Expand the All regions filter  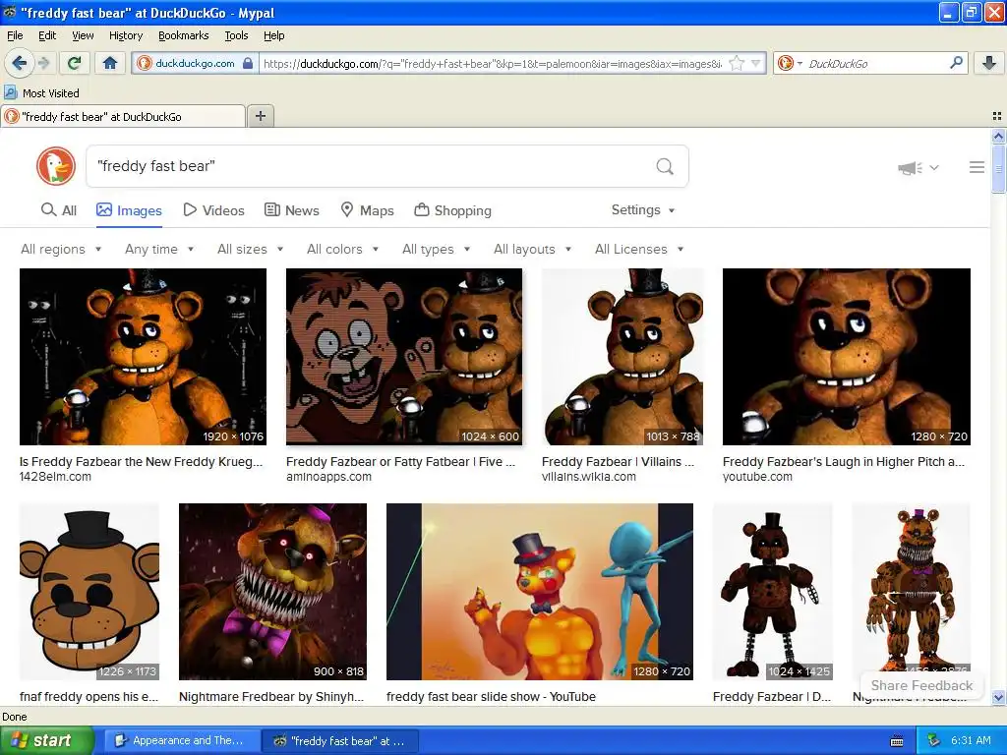[61, 249]
